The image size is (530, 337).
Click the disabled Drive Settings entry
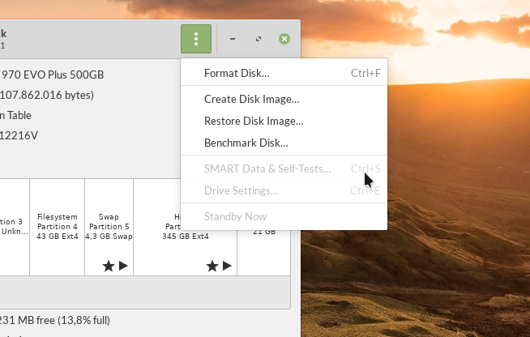pyautogui.click(x=284, y=190)
